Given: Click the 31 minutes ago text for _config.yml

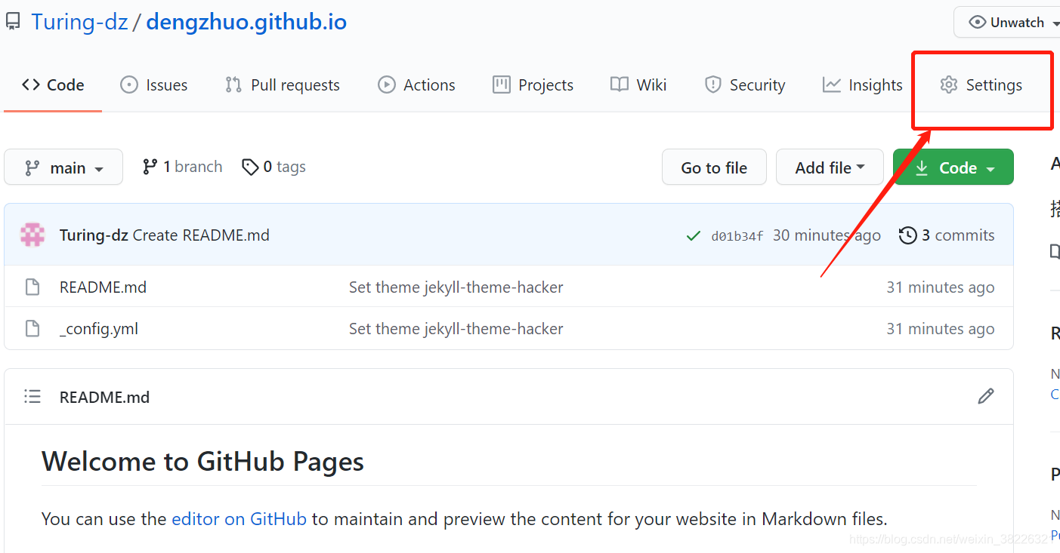Looking at the screenshot, I should click(x=941, y=329).
